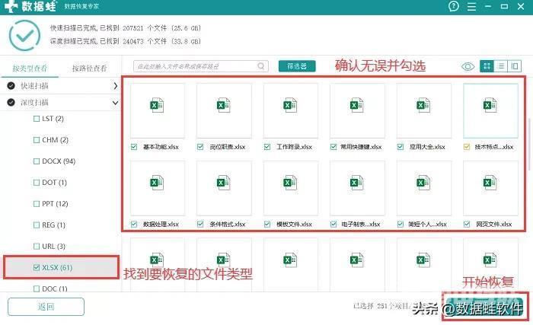
Task: Uncheck the 常用快捷键.xlsx checkbox
Action: click(x=334, y=147)
